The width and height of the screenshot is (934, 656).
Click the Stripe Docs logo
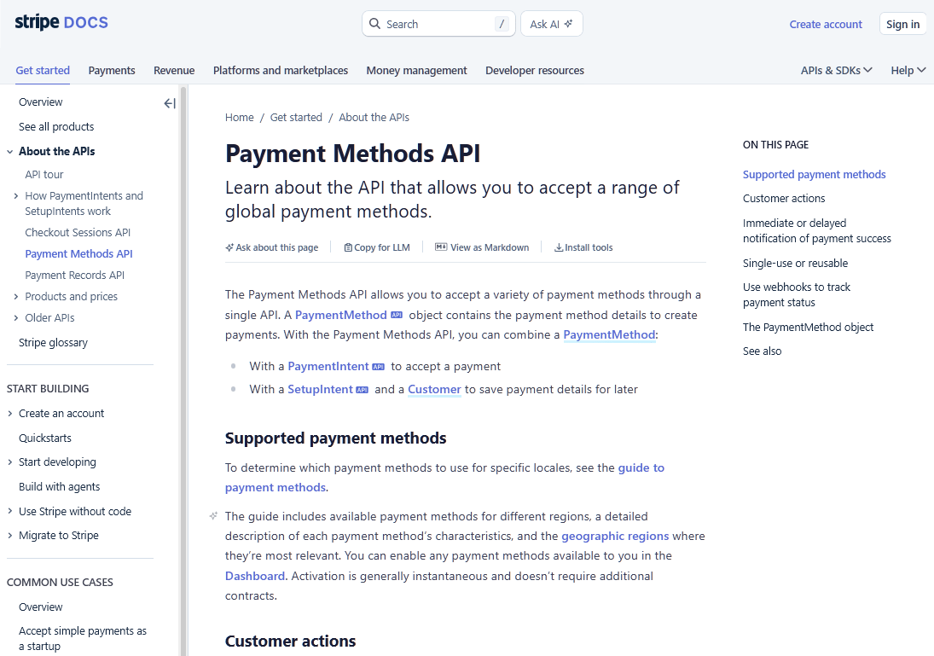pos(61,23)
